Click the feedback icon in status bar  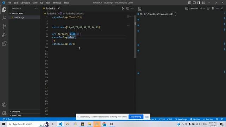tap(217, 119)
